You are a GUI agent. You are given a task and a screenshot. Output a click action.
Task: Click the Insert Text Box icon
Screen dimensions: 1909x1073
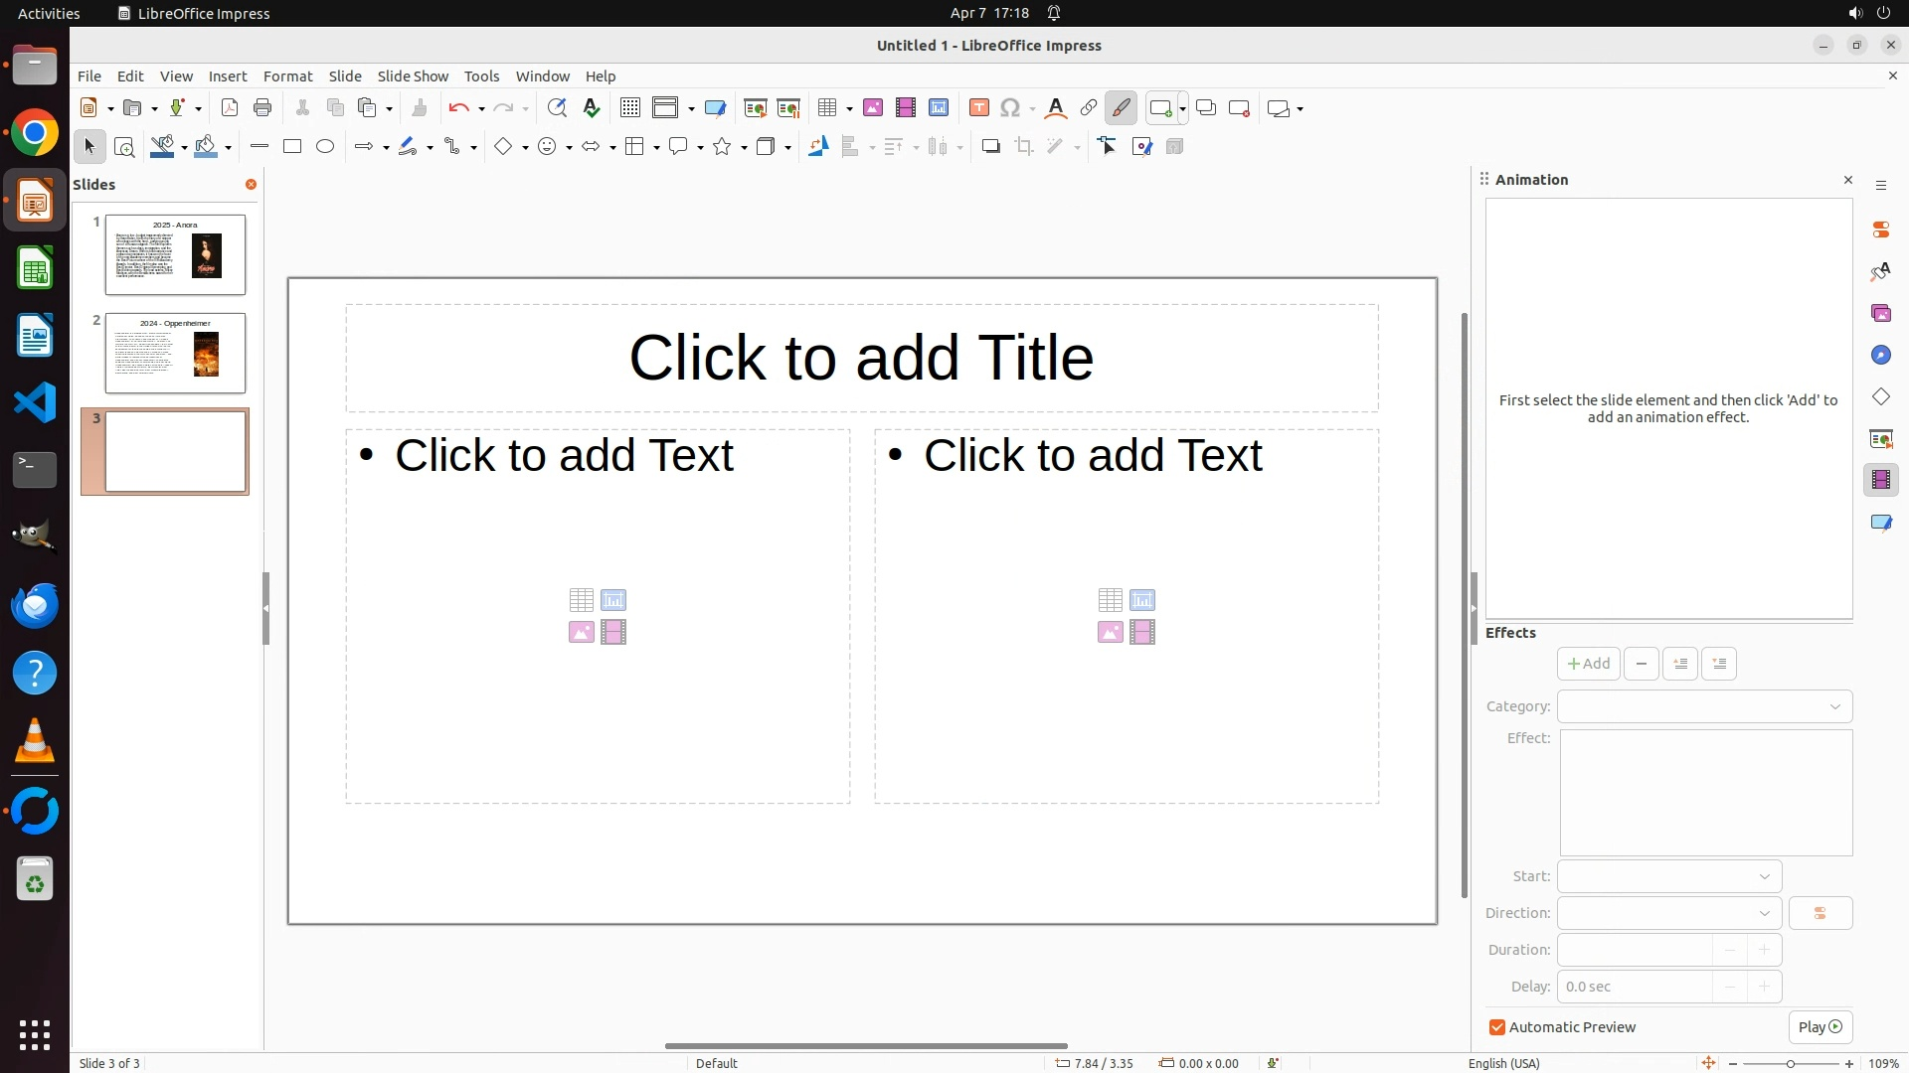tap(979, 108)
